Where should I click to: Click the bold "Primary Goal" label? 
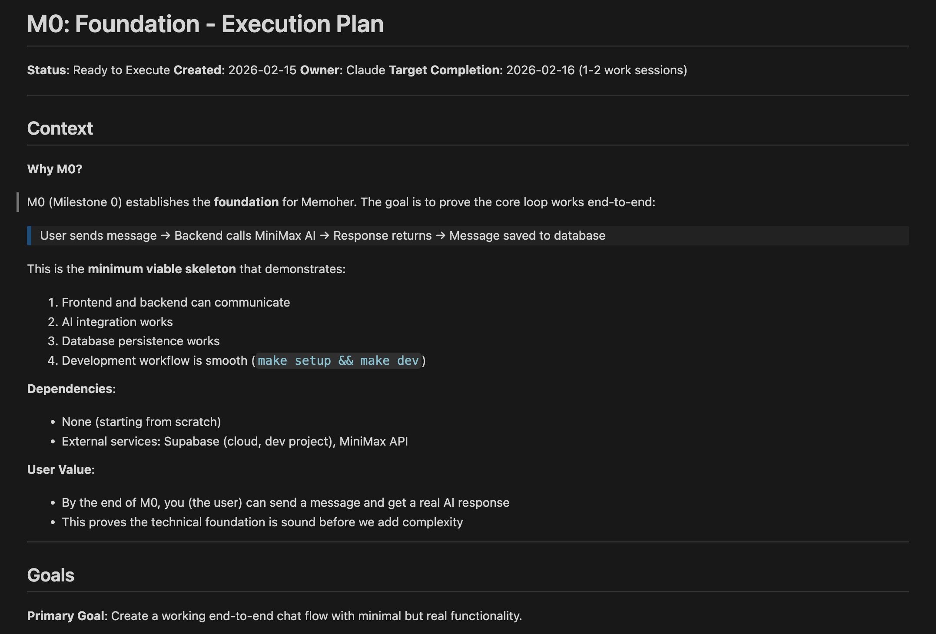tap(66, 616)
